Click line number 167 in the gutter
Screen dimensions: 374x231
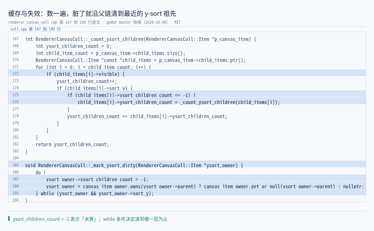15,39
